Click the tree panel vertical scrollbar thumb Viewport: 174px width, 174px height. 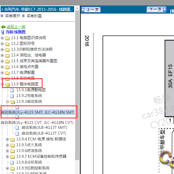[x=77, y=85]
